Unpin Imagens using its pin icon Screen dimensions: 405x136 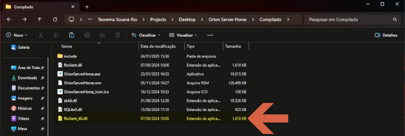click(42, 98)
